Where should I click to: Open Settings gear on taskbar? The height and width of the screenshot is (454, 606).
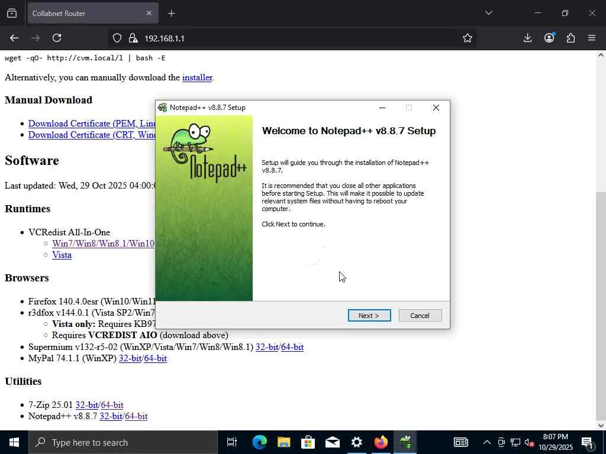tap(357, 442)
